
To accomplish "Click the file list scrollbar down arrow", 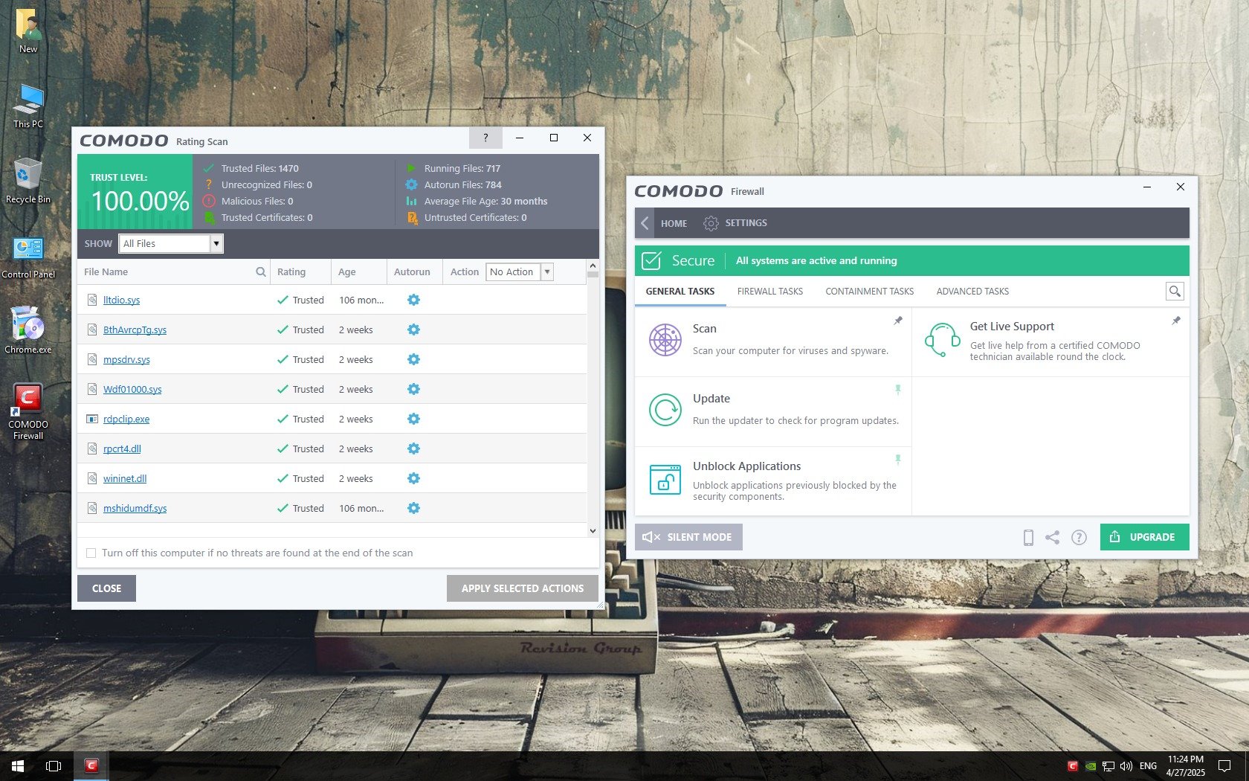I will coord(593,530).
